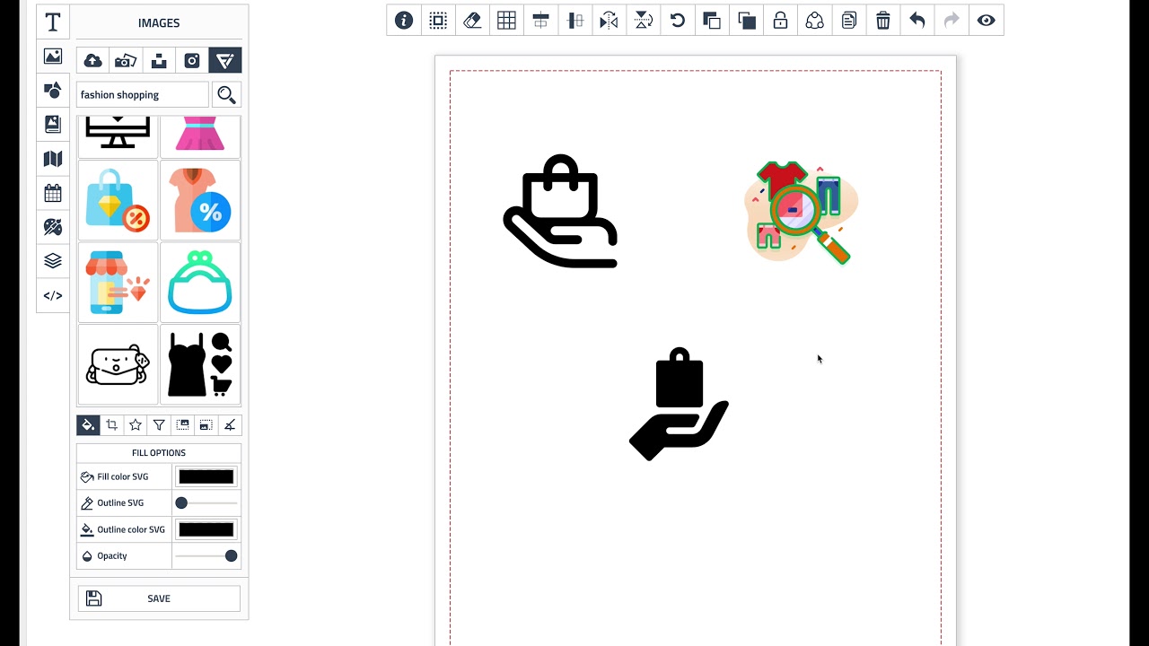Click the trash delete icon
The height and width of the screenshot is (646, 1149).
(883, 20)
